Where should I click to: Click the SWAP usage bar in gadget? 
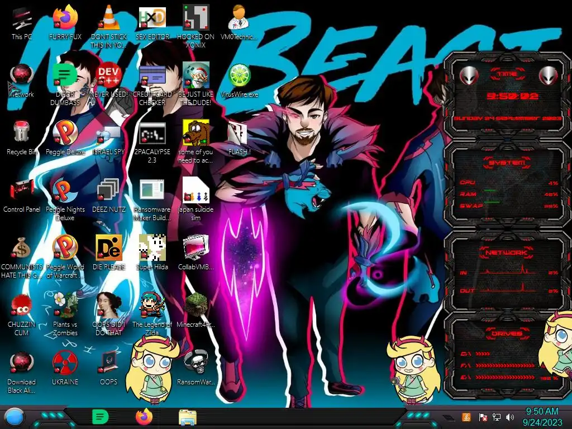pos(509,206)
